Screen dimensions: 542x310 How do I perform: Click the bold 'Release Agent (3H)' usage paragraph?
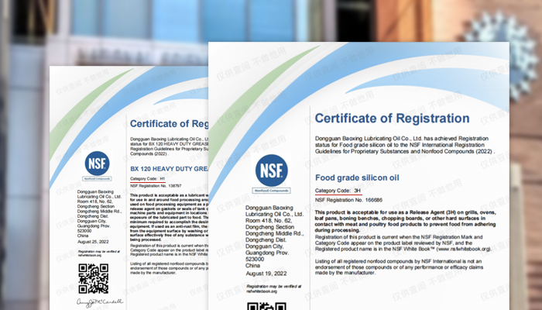pos(405,221)
